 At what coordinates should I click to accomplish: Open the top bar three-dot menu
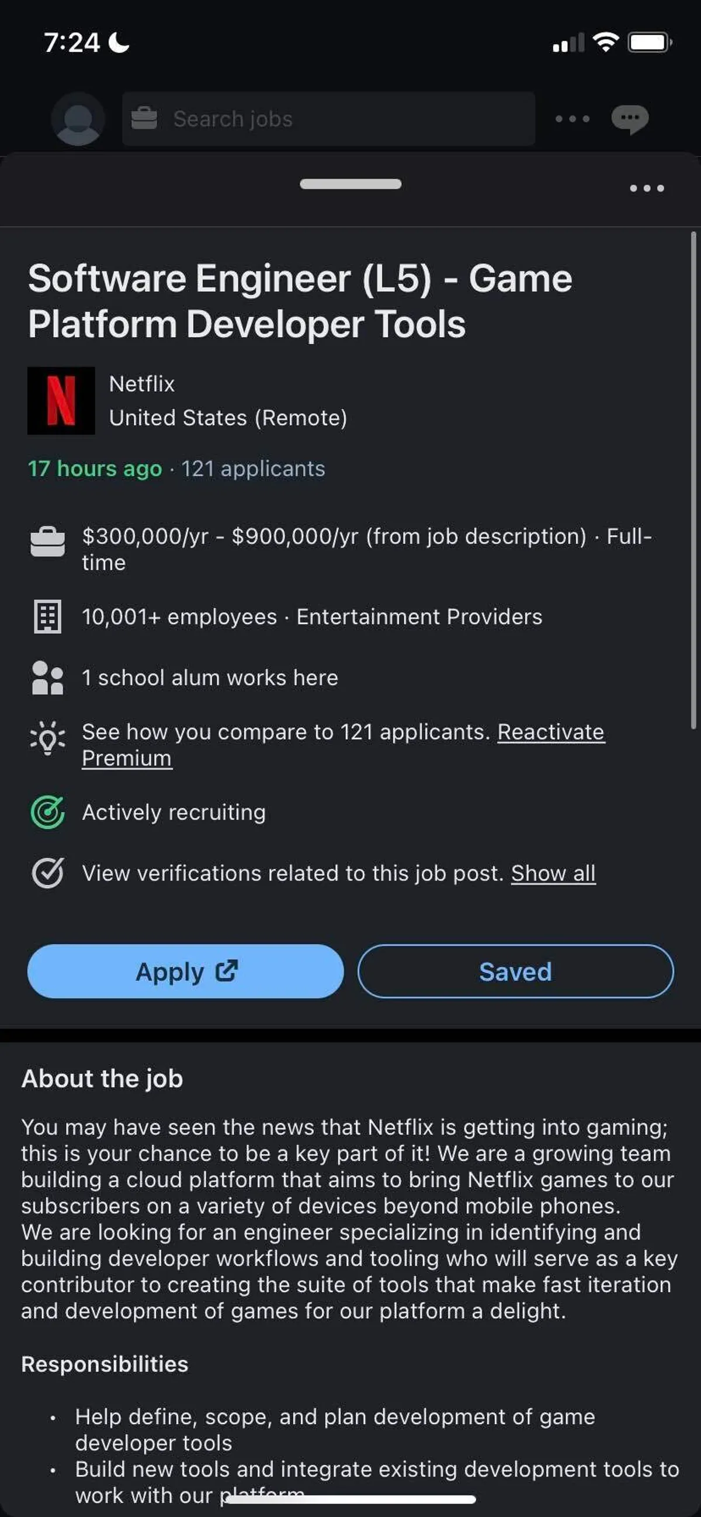(x=572, y=119)
